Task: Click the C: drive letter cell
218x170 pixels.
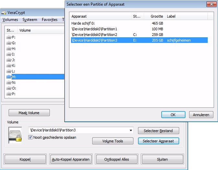Action: [x=135, y=35]
